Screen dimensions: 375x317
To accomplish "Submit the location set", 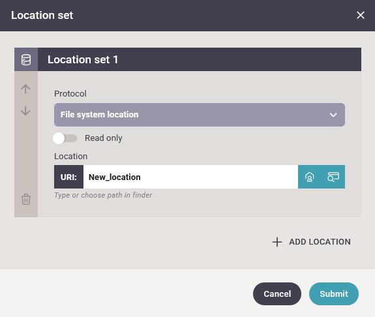I will [334, 294].
